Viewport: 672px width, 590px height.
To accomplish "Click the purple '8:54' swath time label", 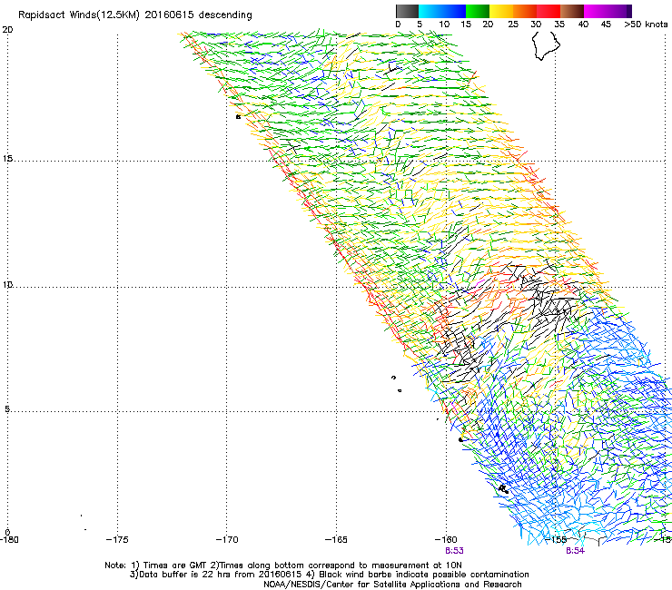I will point(575,551).
